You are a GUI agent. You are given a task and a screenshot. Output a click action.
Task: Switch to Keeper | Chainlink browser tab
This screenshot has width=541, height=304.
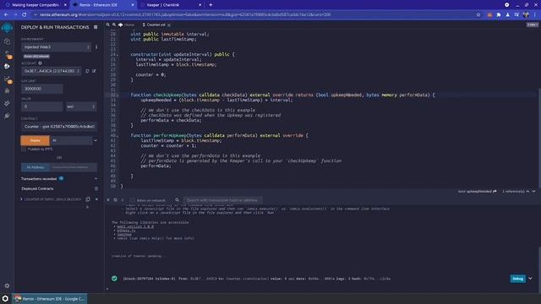pyautogui.click(x=171, y=5)
